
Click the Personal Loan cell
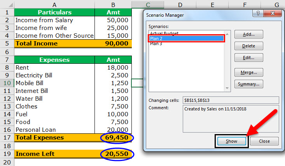tap(54, 129)
